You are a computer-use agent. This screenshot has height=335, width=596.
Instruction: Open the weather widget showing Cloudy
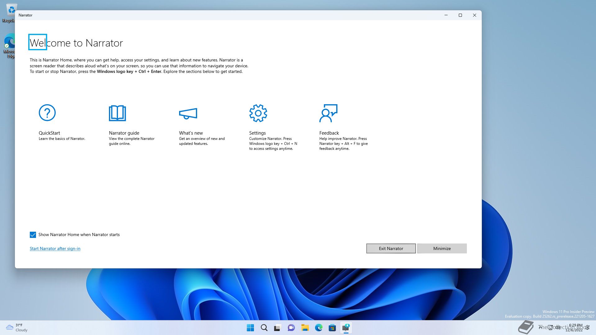[17, 328]
